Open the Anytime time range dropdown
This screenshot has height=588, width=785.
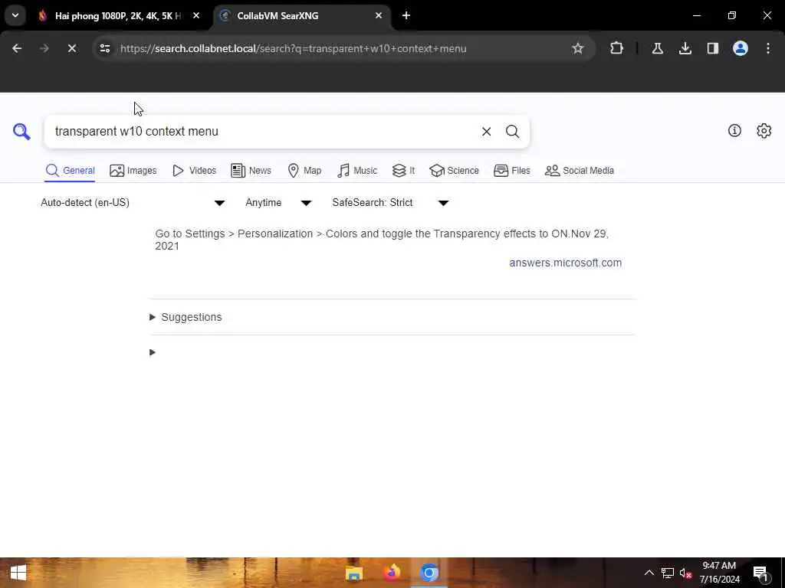pos(278,202)
